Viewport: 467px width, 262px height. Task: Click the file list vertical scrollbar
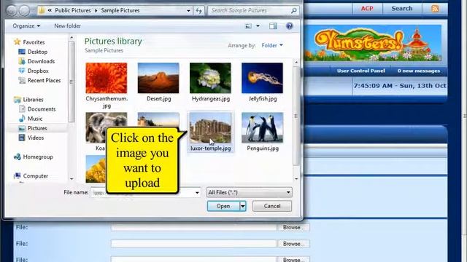click(x=296, y=116)
